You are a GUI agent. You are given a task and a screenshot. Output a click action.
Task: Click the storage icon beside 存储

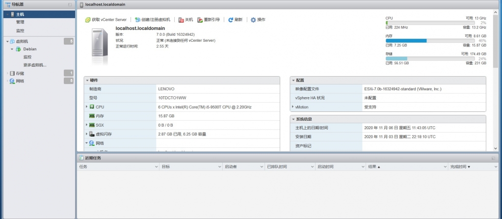click(12, 73)
